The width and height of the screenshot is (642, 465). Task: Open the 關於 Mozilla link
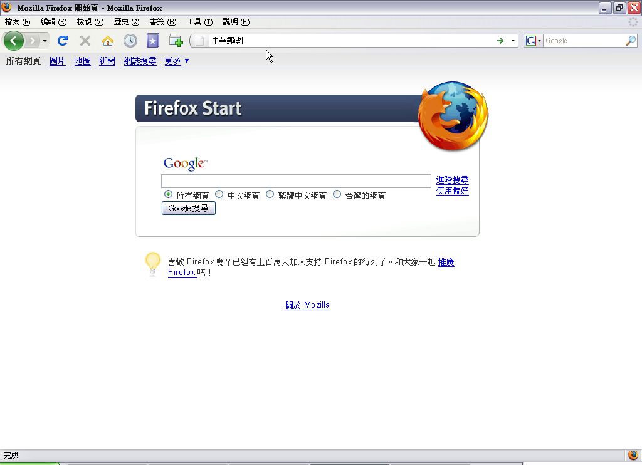(x=307, y=305)
